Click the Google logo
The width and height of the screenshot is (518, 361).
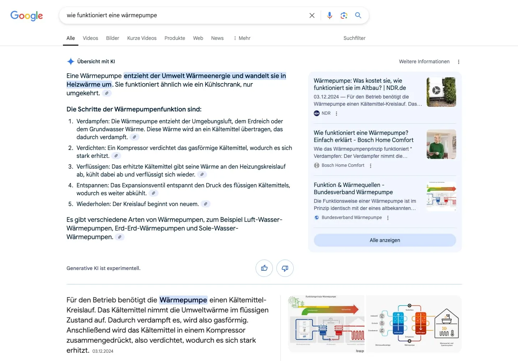pos(27,15)
